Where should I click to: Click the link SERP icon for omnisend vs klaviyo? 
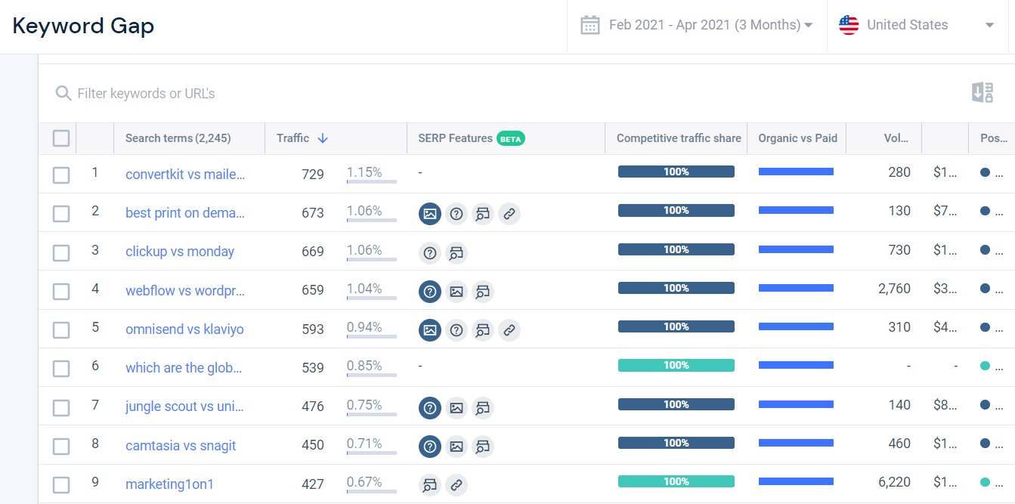[x=509, y=330]
